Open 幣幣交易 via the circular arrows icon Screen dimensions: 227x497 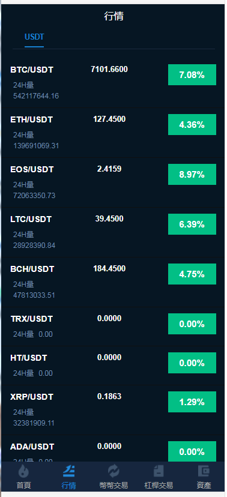pyautogui.click(x=114, y=471)
